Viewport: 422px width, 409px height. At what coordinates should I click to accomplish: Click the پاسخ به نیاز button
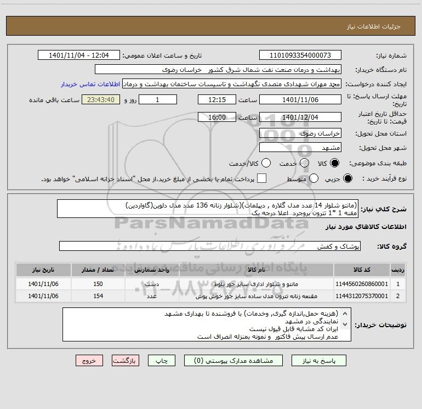pos(319,361)
